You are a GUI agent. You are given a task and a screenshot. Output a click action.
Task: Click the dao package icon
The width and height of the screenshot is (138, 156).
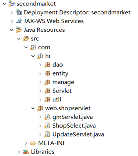click(x=47, y=65)
